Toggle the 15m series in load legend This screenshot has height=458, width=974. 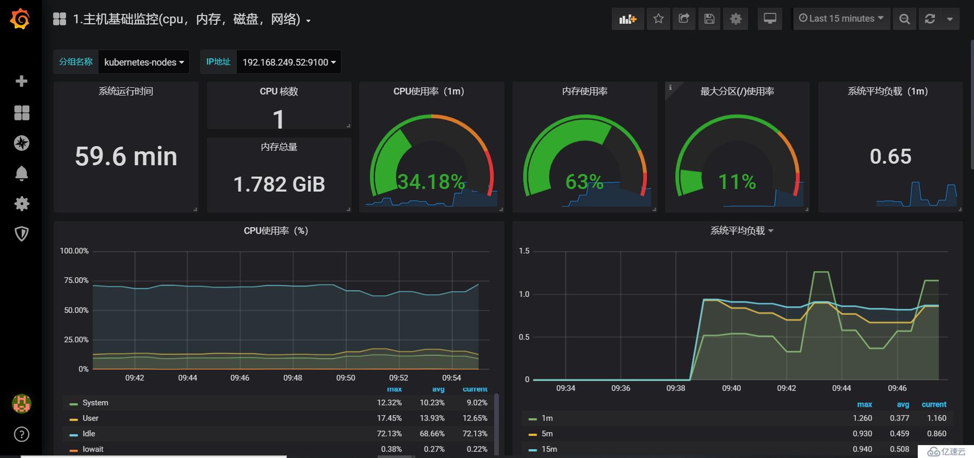tap(549, 449)
